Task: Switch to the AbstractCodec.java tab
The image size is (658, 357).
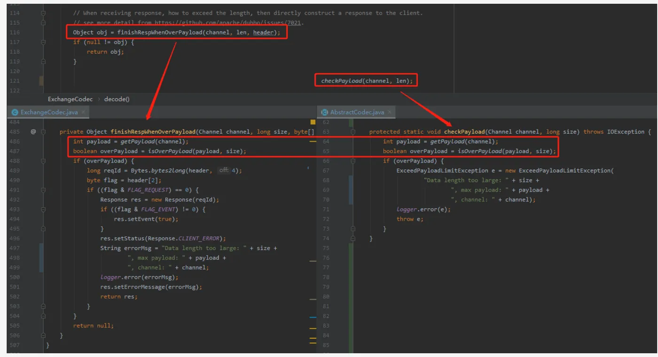Action: click(x=357, y=112)
